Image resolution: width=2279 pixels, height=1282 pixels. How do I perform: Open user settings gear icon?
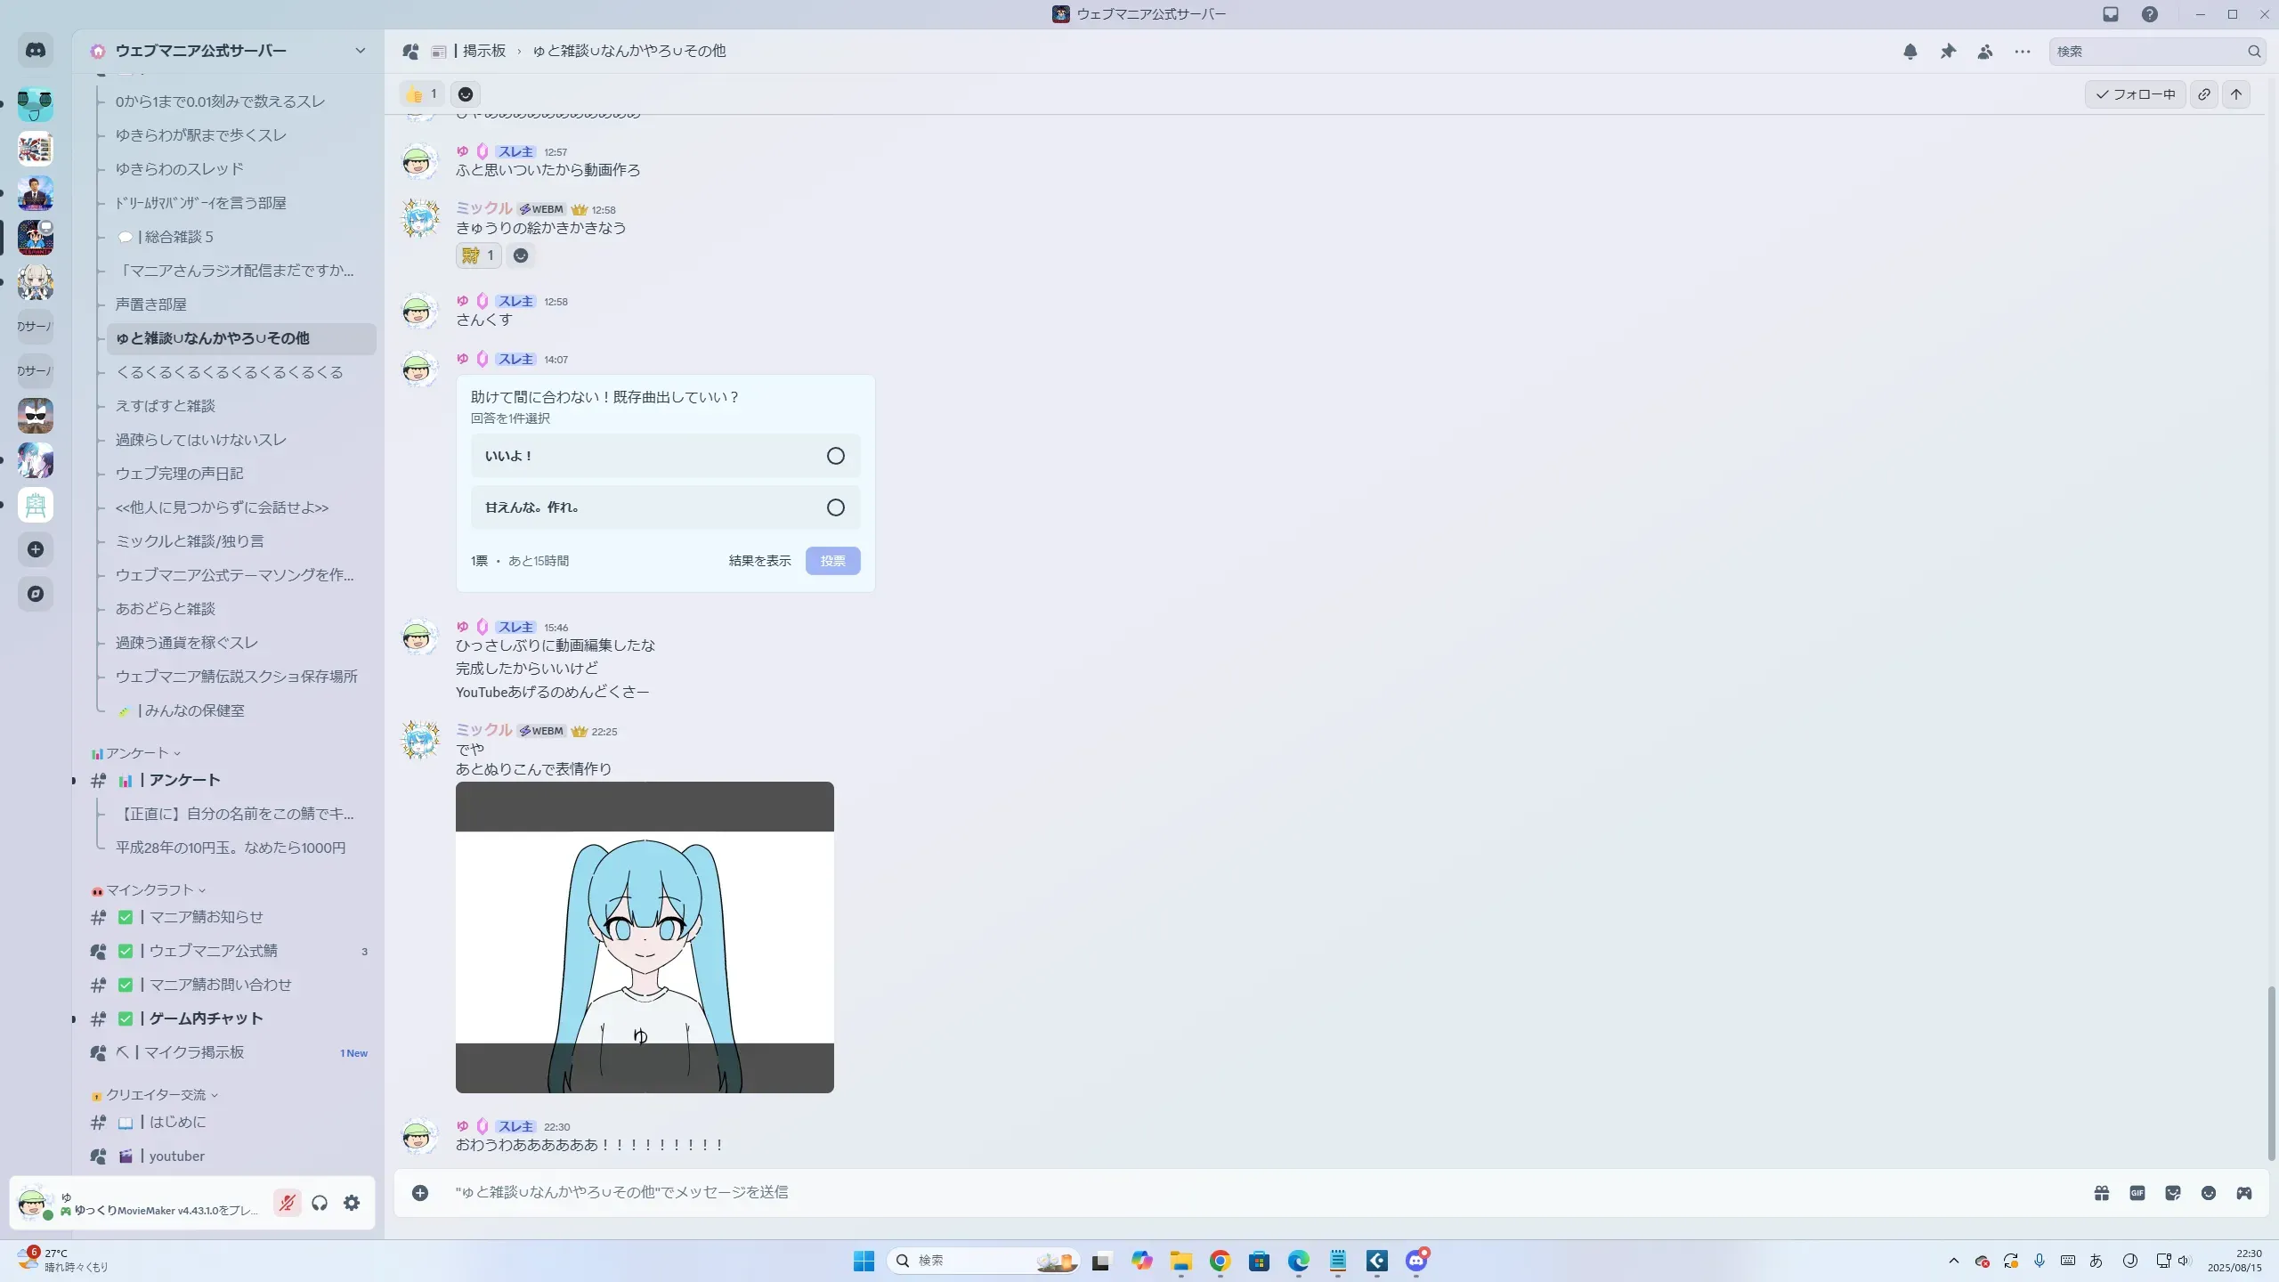(352, 1204)
